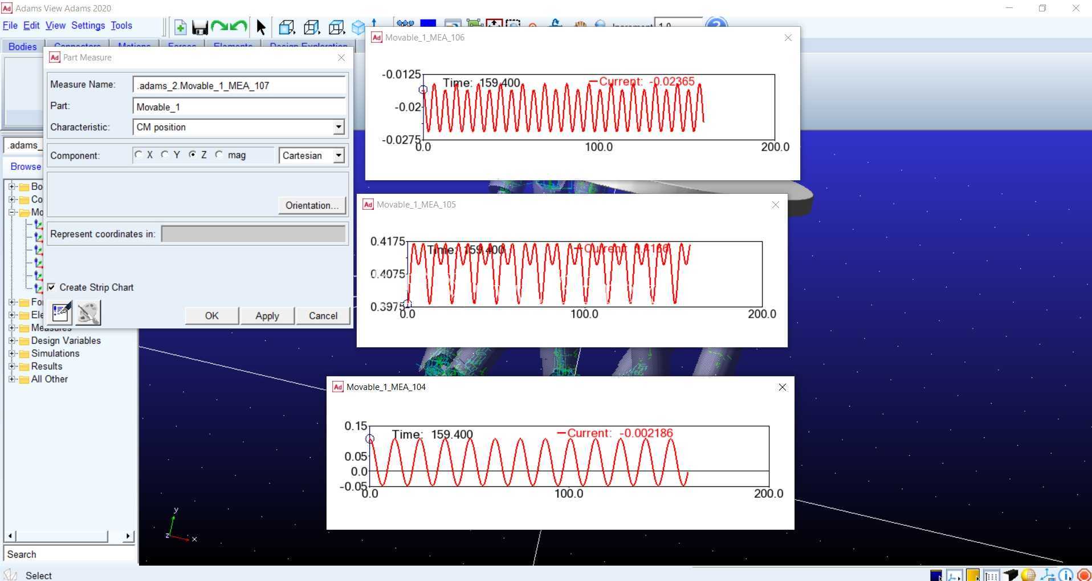Click the coordinate window icon in status bar

[x=954, y=575]
